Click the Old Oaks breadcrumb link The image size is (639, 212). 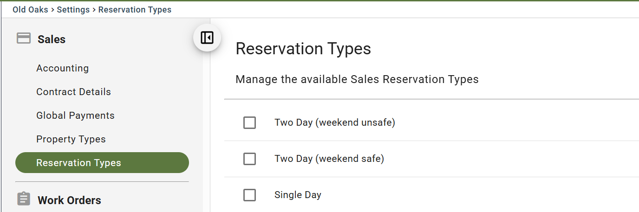(30, 9)
